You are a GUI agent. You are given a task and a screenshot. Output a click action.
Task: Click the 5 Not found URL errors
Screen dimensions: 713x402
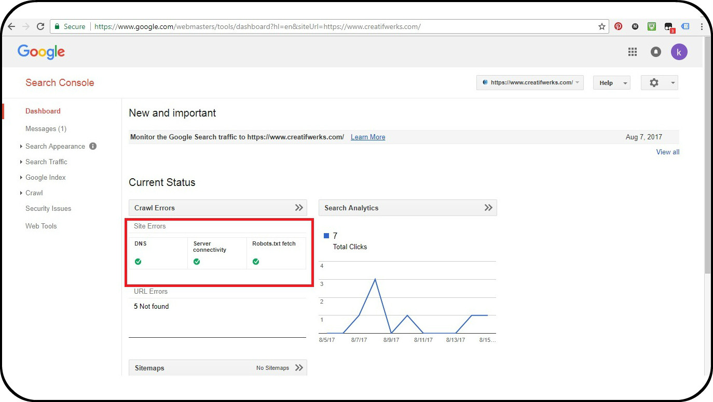pos(151,306)
